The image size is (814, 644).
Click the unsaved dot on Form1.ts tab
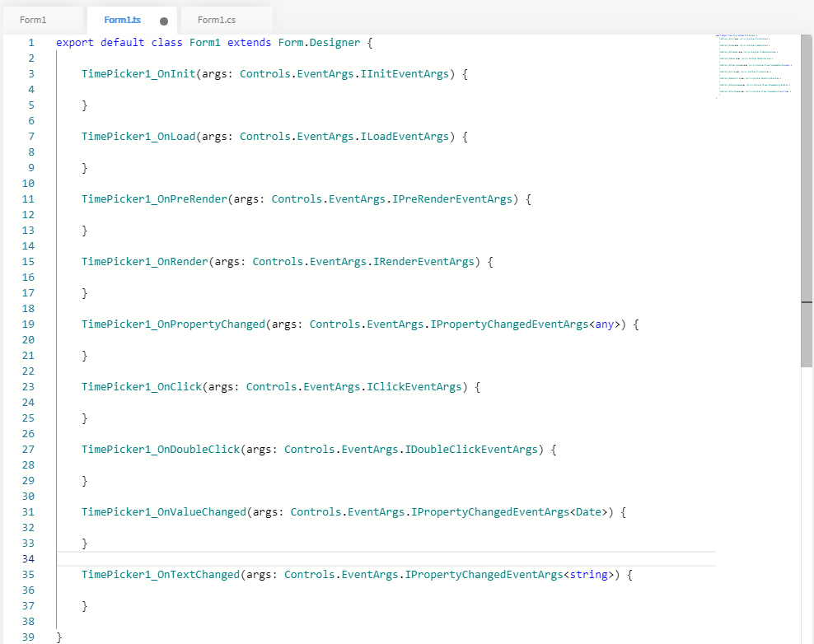163,21
